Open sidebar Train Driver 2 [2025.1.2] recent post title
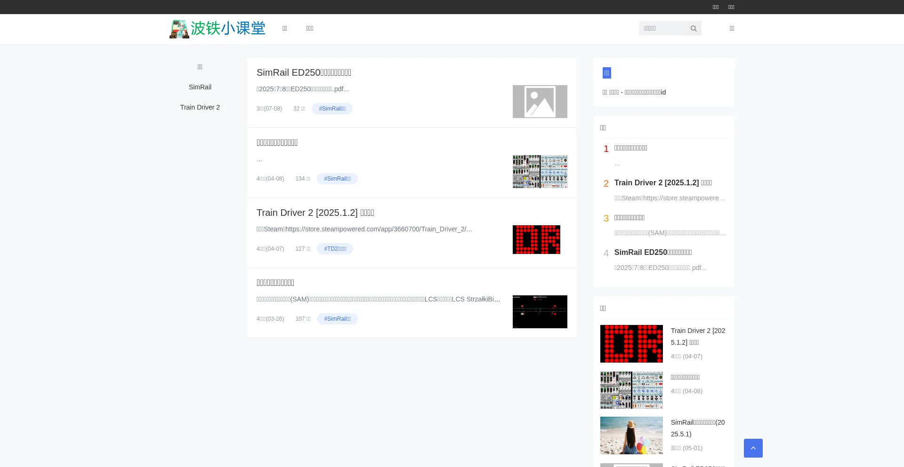The height and width of the screenshot is (467, 904). tap(698, 337)
